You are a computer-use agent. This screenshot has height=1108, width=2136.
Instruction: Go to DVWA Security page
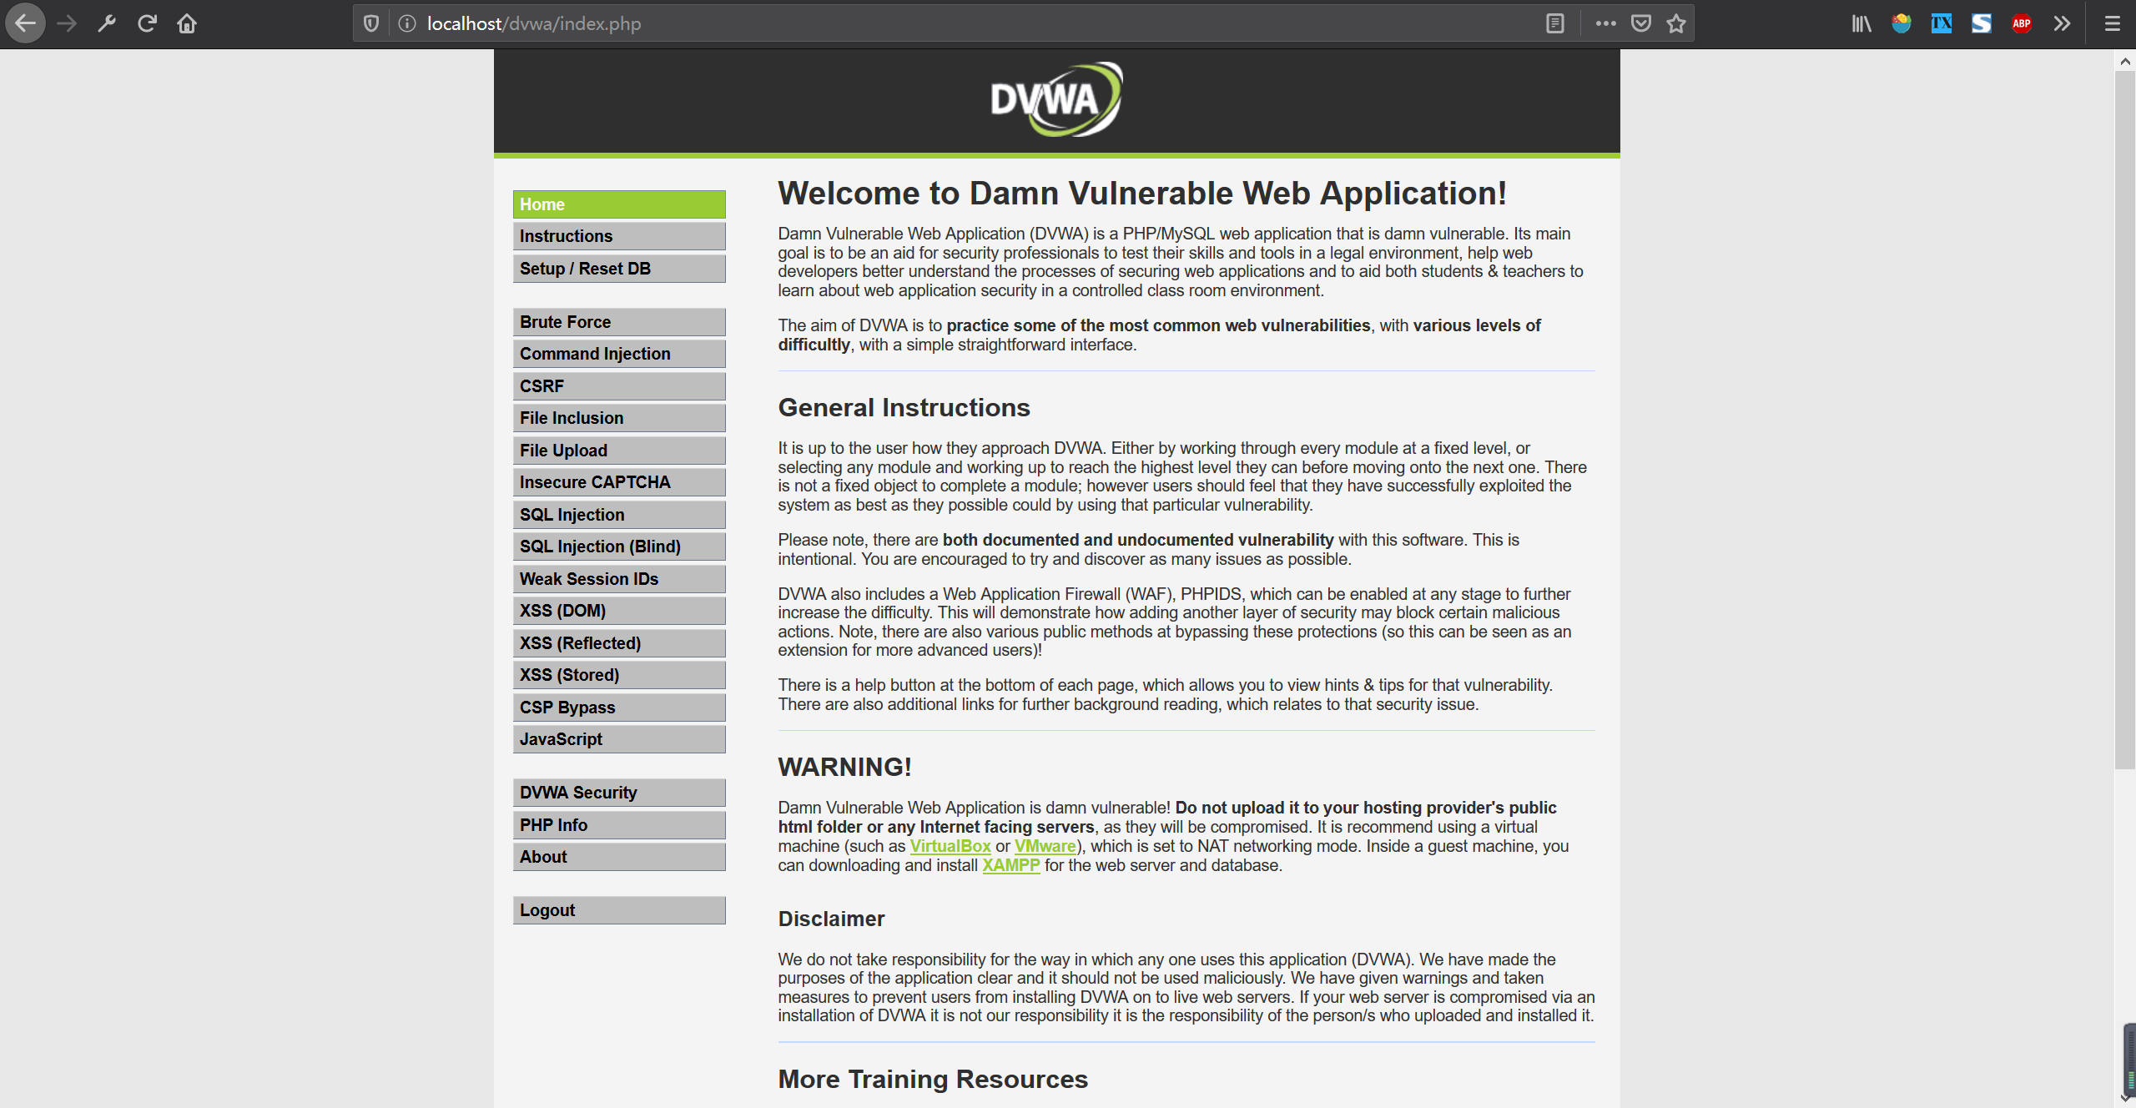click(618, 793)
